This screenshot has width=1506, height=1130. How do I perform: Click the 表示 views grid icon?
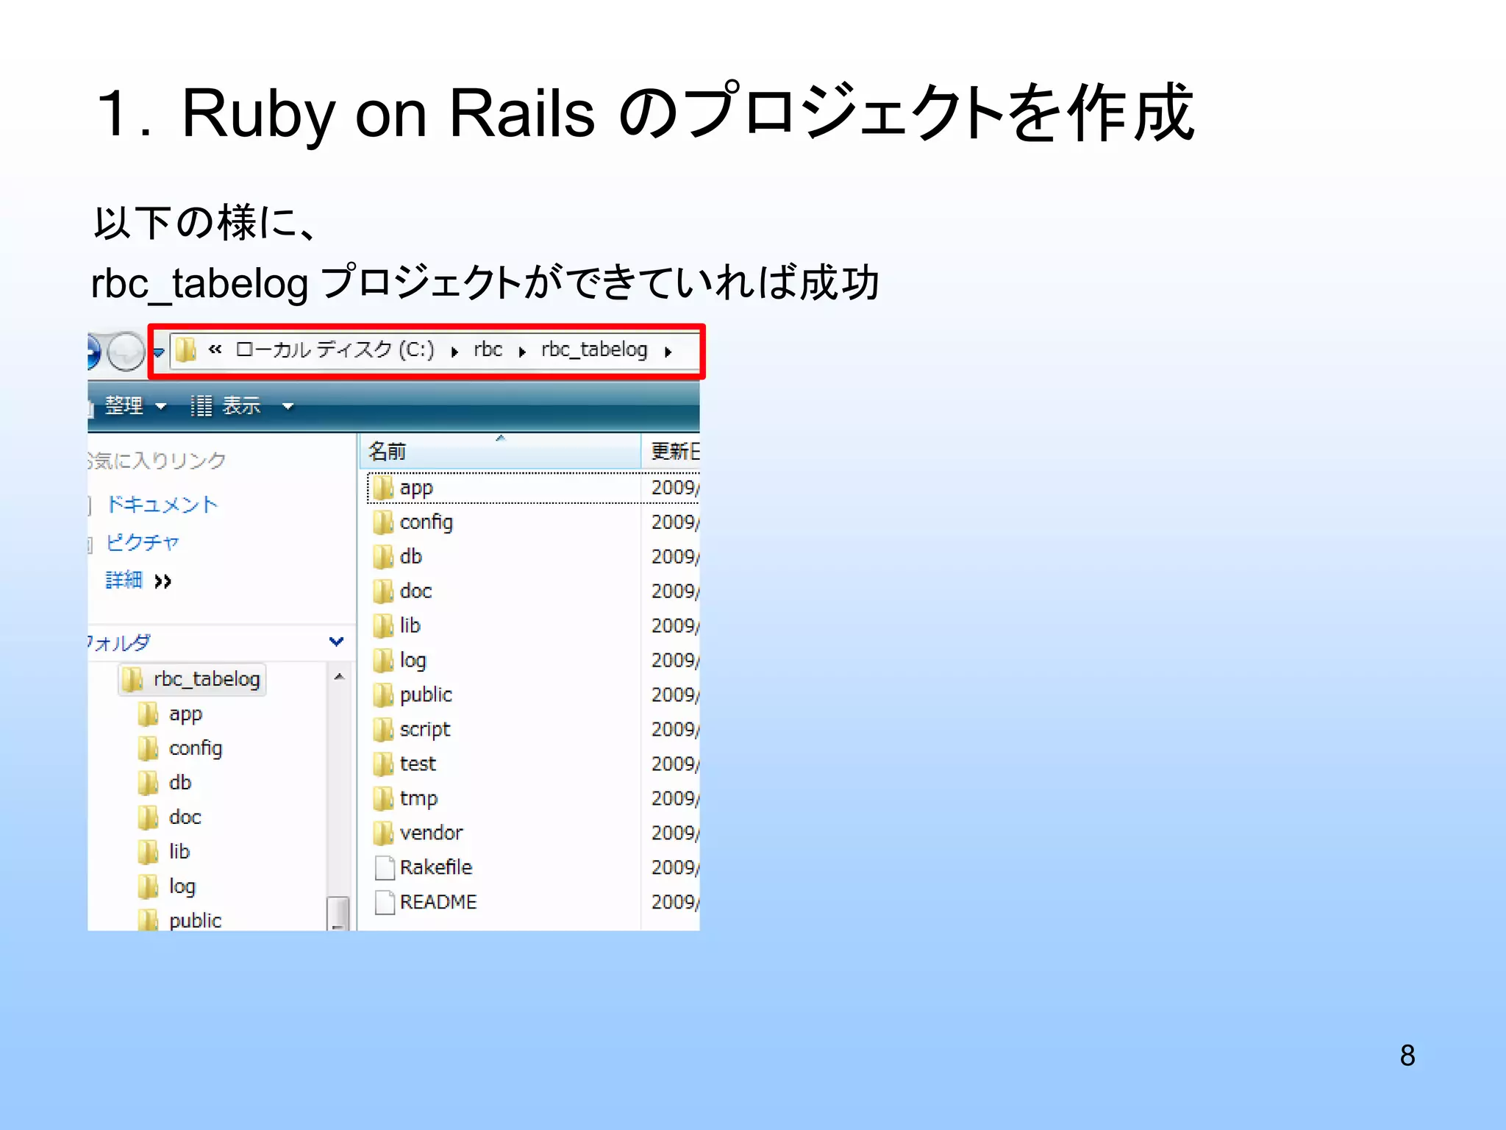(x=201, y=406)
